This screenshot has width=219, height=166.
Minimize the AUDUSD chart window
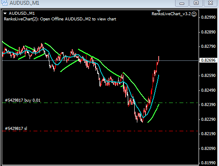pyautogui.click(x=182, y=3)
